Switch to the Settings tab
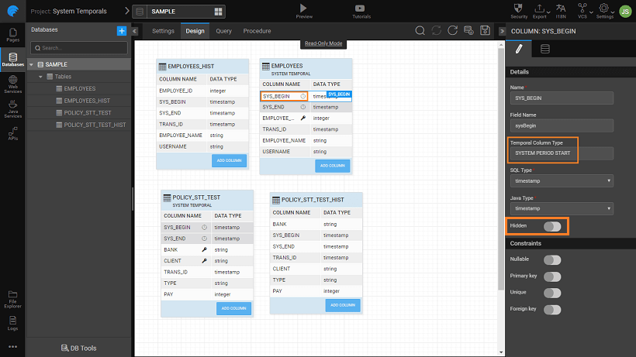The height and width of the screenshot is (357, 636). coord(163,31)
